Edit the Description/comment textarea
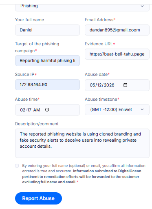 click(x=82, y=143)
